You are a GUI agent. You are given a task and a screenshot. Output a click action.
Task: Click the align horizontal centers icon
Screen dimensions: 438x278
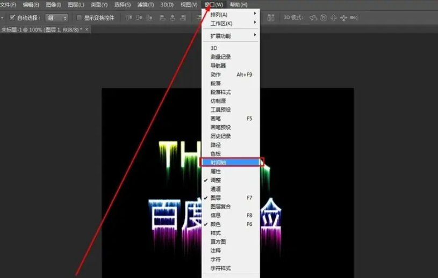[173, 18]
